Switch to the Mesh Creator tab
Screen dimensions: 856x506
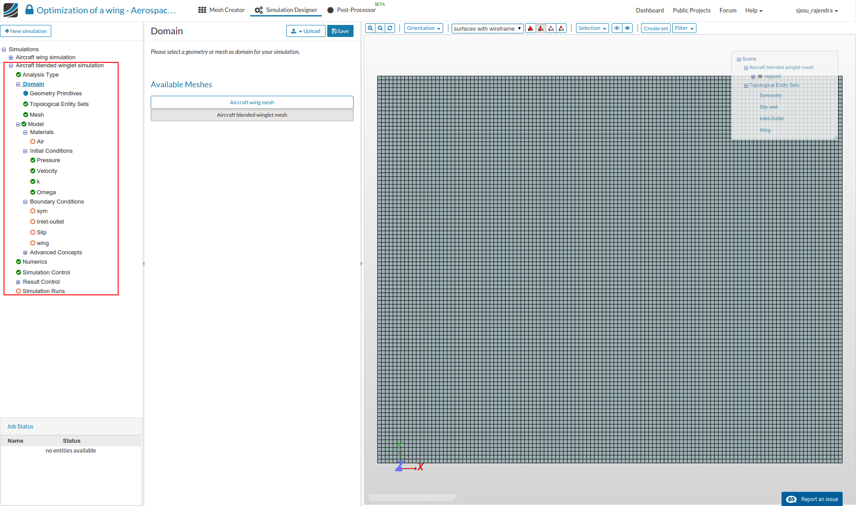click(x=222, y=10)
